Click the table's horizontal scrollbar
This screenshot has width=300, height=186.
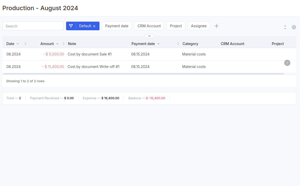[x=143, y=74]
